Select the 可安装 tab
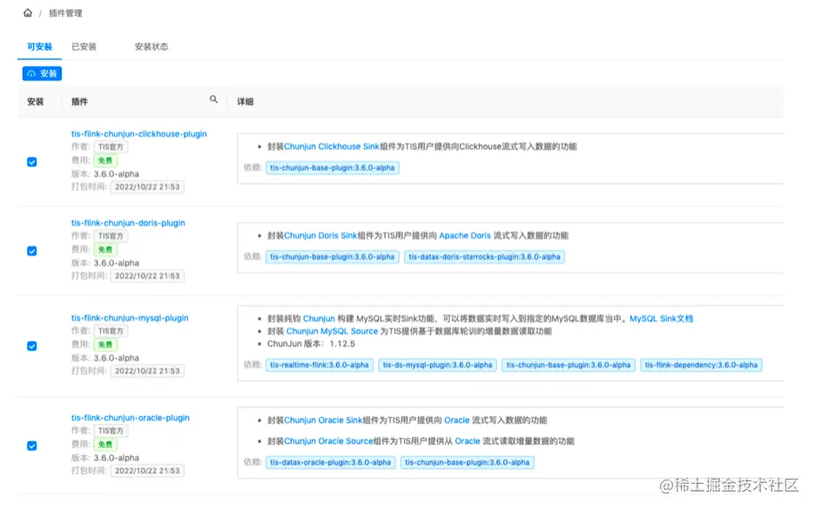815x510 pixels. point(38,46)
